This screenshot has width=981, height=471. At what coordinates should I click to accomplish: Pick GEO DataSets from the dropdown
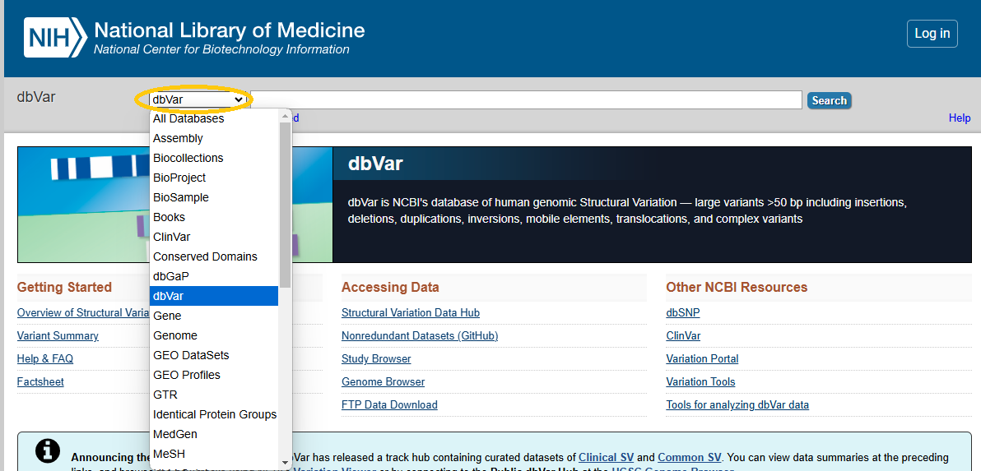(x=214, y=355)
